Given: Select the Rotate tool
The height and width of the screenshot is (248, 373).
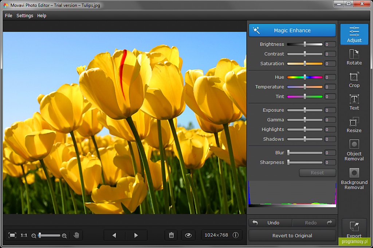Looking at the screenshot, I should 354,57.
